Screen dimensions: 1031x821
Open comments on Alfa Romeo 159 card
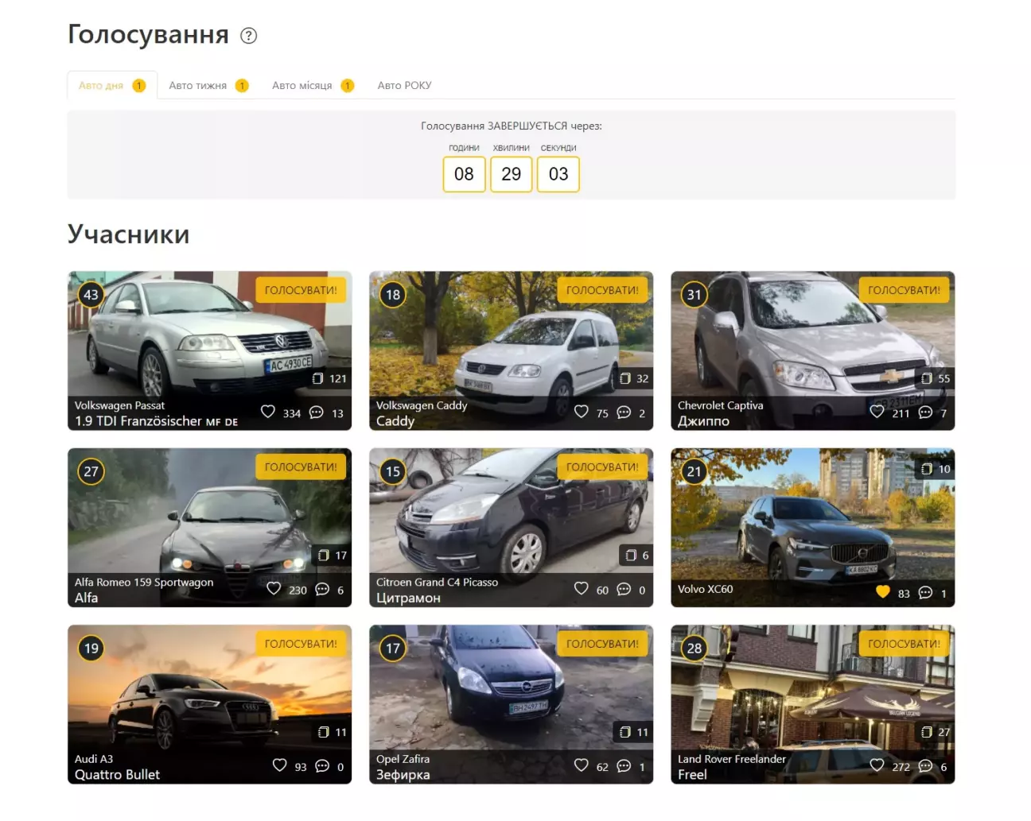322,590
